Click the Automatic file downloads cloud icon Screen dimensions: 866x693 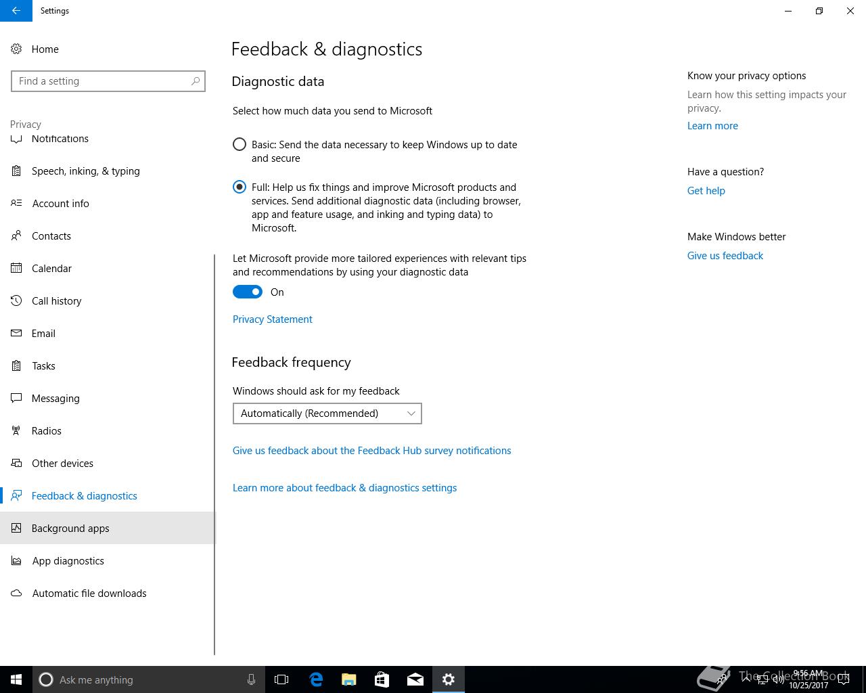click(x=16, y=594)
